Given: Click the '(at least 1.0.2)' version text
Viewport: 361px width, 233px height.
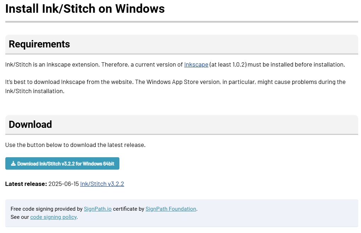Looking at the screenshot, I should click(x=228, y=65).
